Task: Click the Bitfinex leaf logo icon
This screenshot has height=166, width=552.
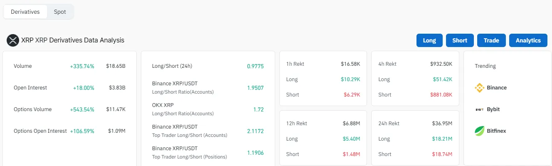Action: pos(479,131)
